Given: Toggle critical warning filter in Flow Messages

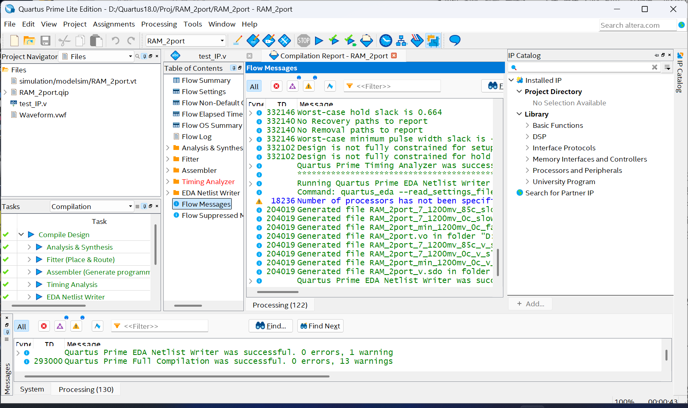Looking at the screenshot, I should (x=293, y=86).
